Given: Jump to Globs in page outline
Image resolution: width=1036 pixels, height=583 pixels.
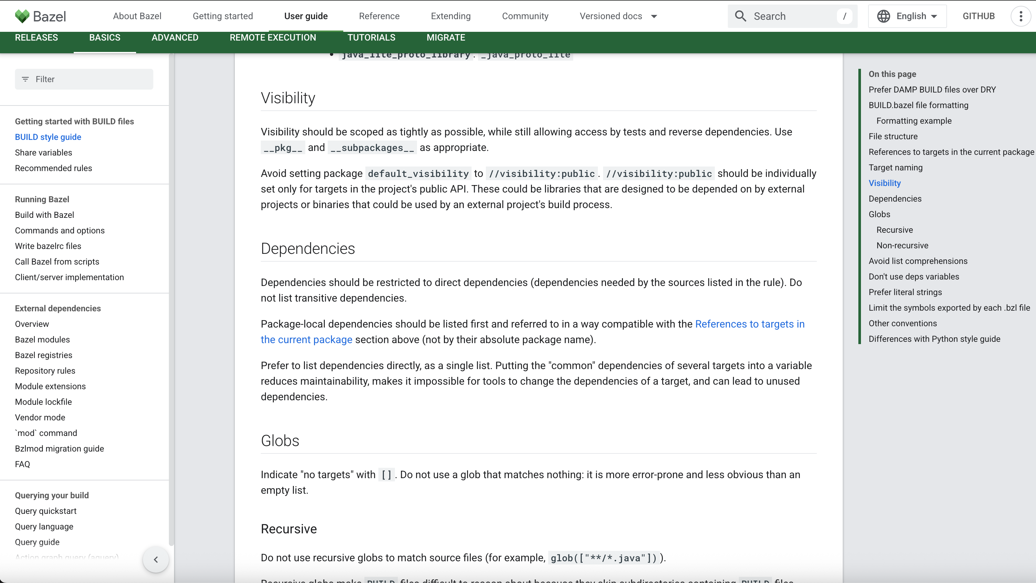Looking at the screenshot, I should 879,214.
